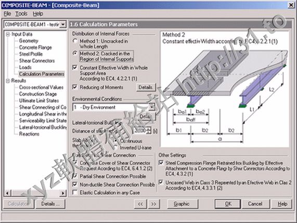297x223 pixels.
Task: Select Inverted U-frame option
Action: click(116, 147)
